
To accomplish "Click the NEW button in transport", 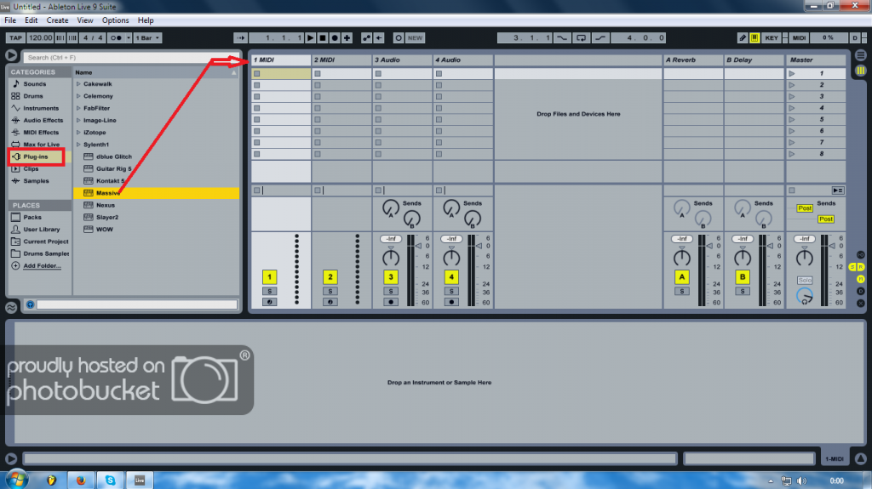I will (416, 37).
